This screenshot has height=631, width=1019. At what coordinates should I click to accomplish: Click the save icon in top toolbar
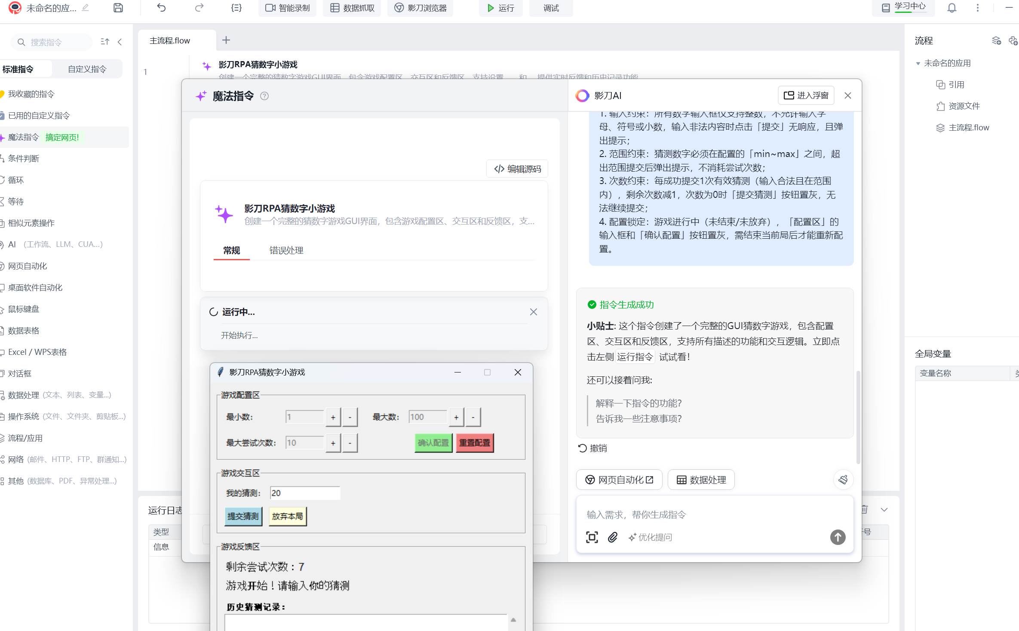pyautogui.click(x=118, y=8)
